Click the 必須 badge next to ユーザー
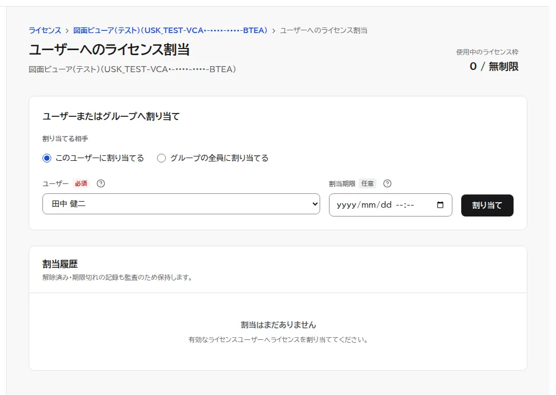 pyautogui.click(x=81, y=183)
